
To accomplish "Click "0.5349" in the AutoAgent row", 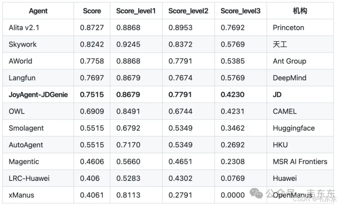I will pos(180,145).
